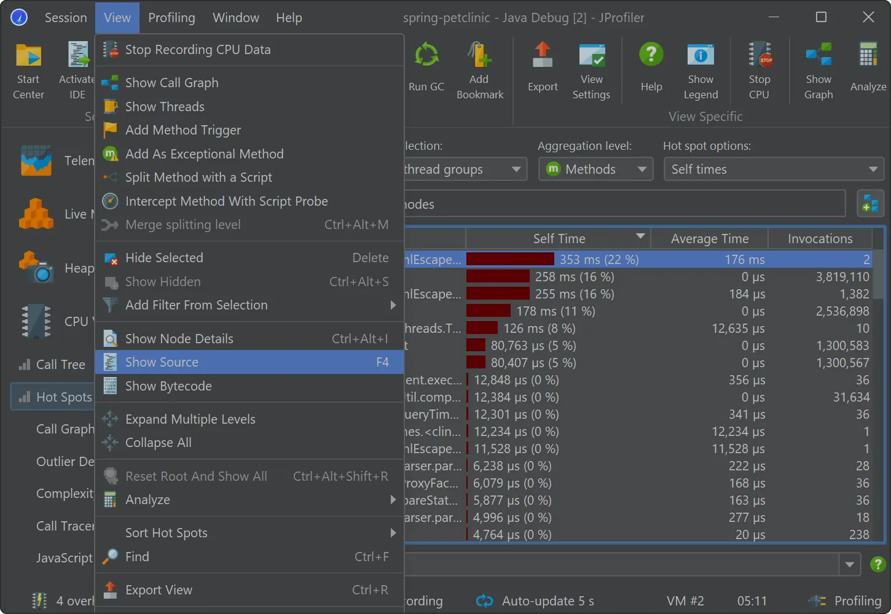Expand the Sort Hot Spots submenu
This screenshot has width=891, height=614.
tap(249, 533)
